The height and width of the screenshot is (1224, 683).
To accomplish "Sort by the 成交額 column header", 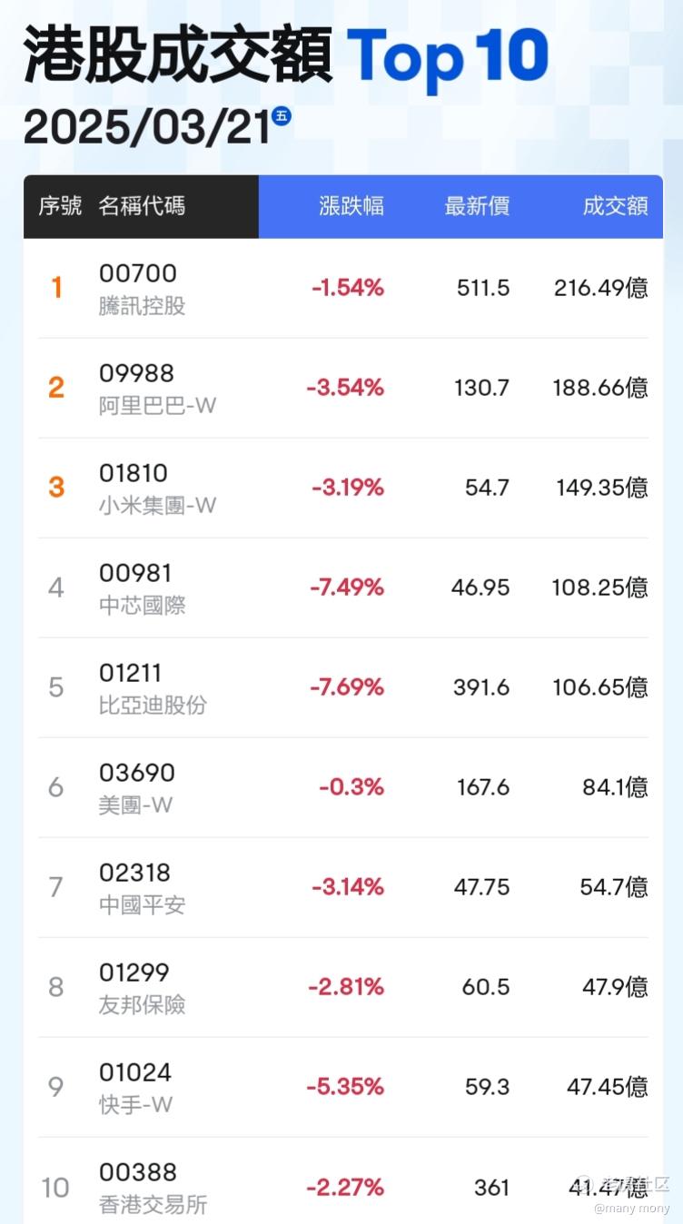I will point(615,206).
